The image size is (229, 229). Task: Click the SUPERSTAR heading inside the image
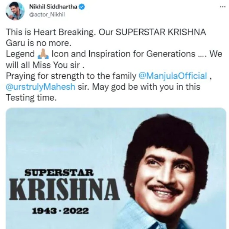[x=59, y=173]
